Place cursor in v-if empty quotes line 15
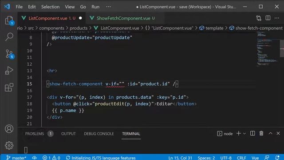This screenshot has width=284, height=160. pos(122,84)
